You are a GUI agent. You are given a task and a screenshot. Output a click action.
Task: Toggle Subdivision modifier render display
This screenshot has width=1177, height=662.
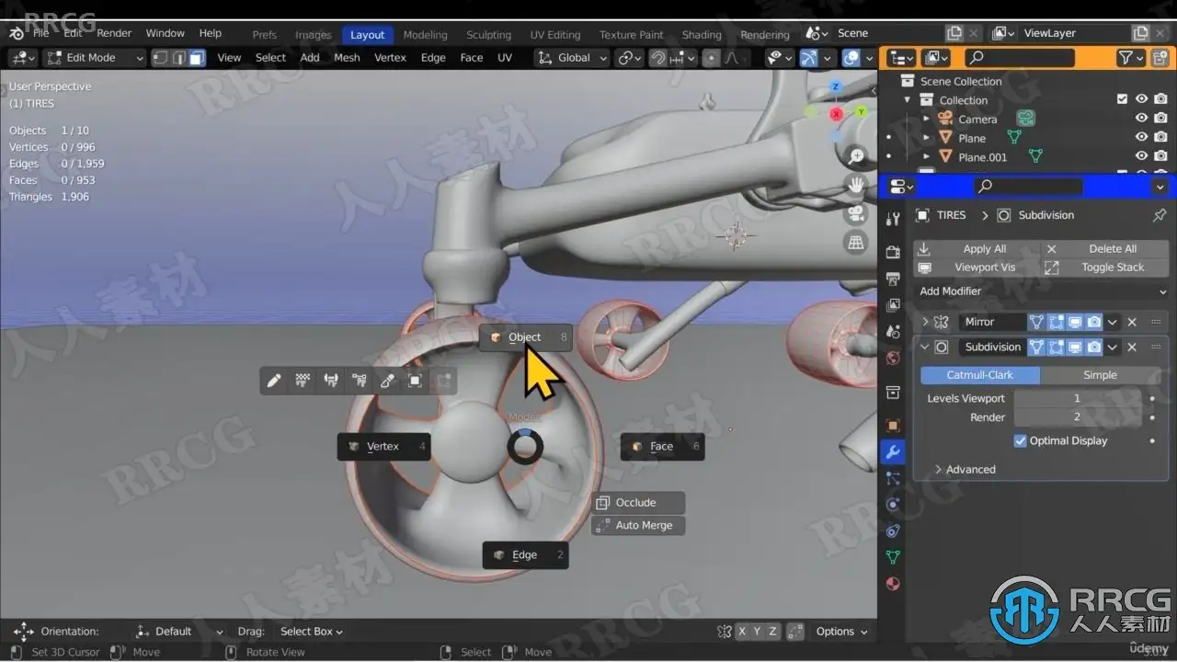(1093, 347)
